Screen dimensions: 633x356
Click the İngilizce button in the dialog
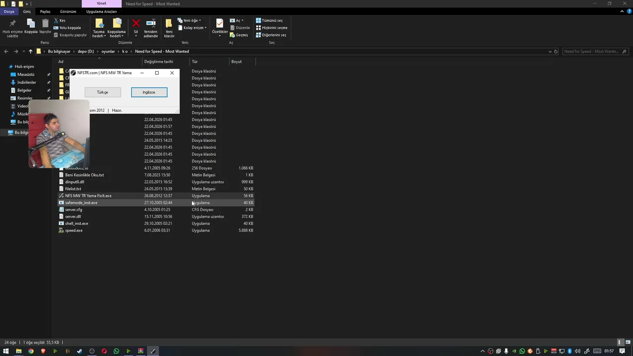(149, 92)
